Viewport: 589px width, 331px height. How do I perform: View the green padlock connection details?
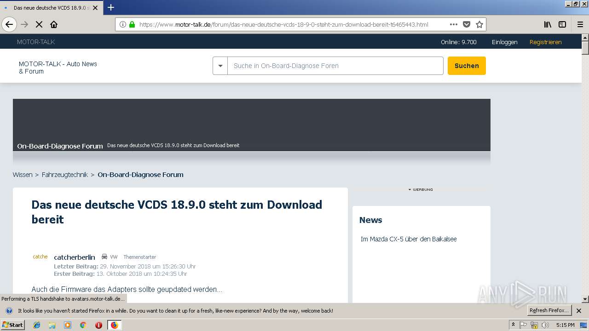point(132,24)
